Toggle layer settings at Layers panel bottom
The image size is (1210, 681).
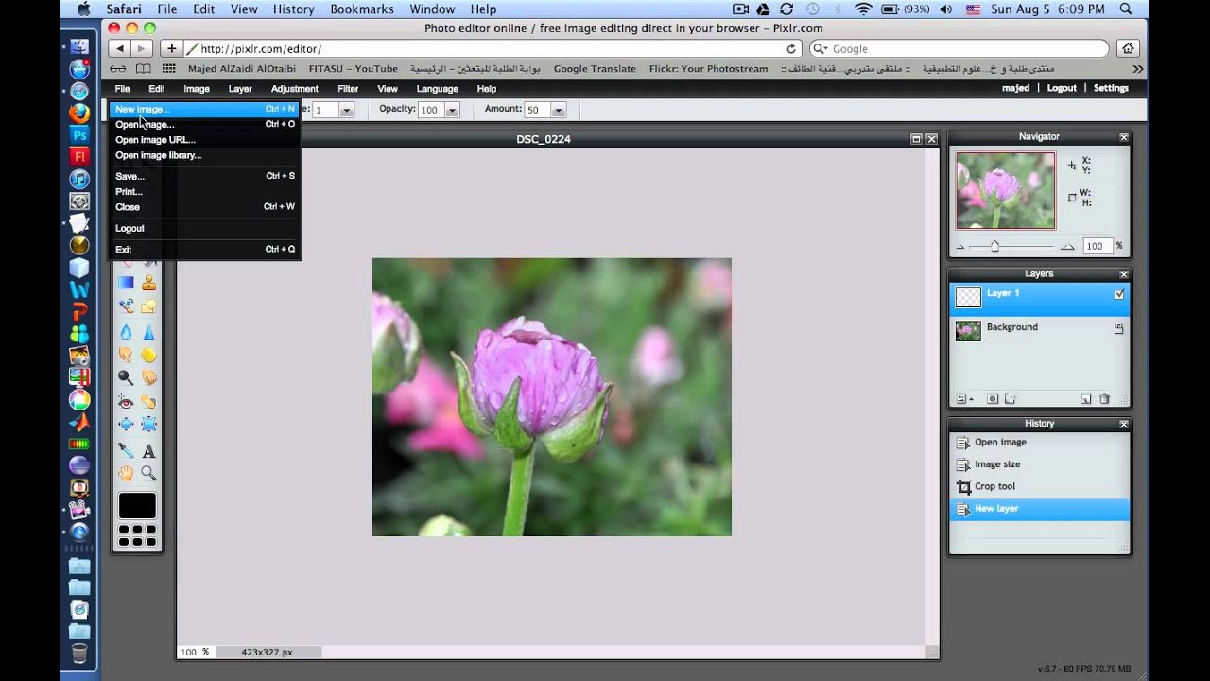click(964, 399)
